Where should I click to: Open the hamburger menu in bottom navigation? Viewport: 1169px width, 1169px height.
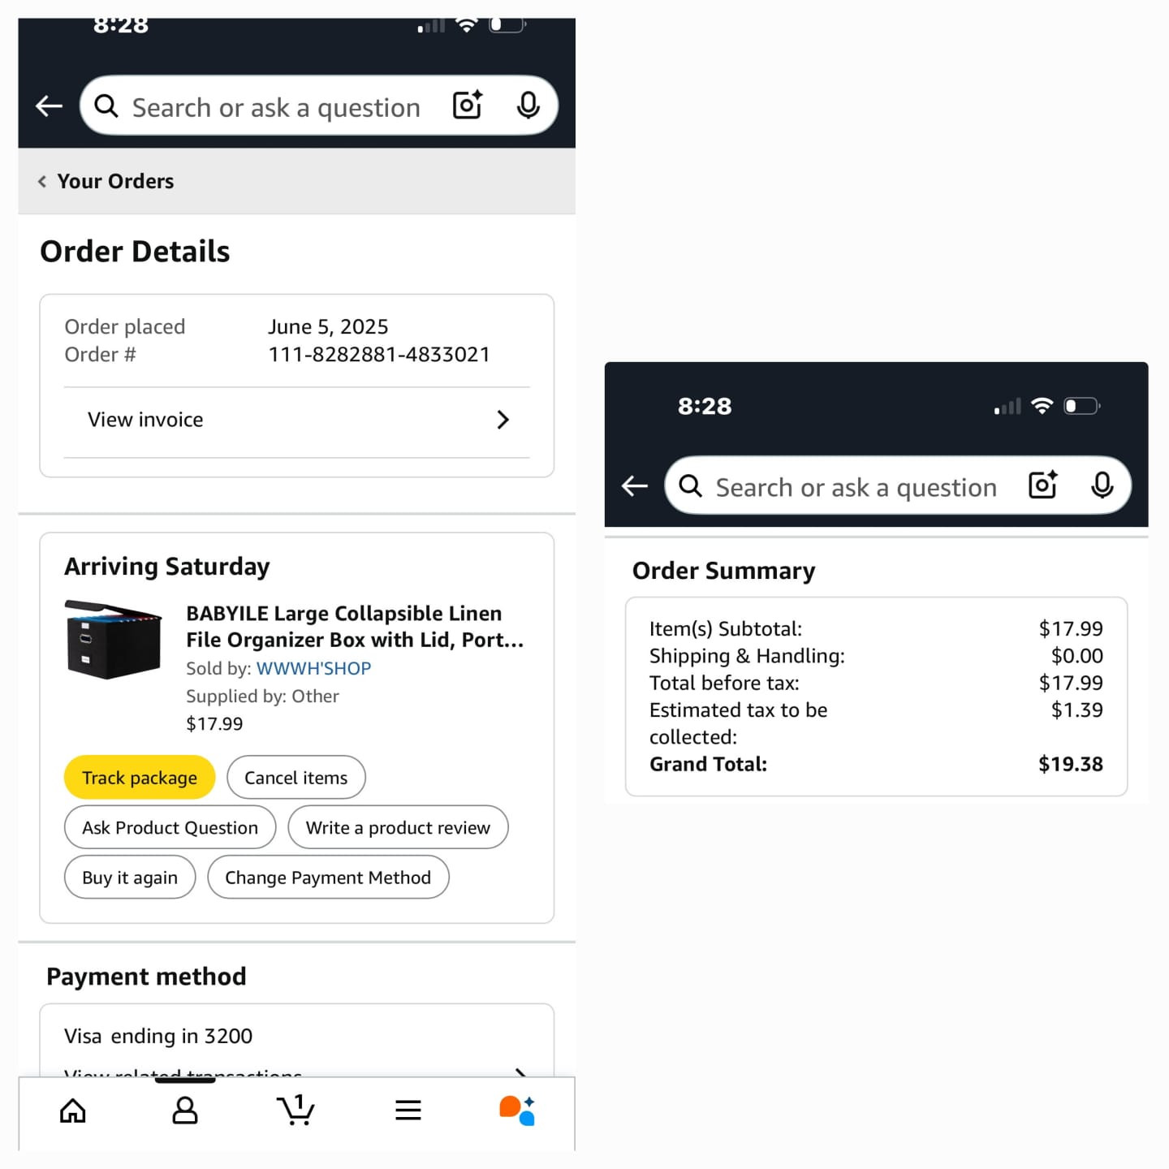click(x=408, y=1110)
